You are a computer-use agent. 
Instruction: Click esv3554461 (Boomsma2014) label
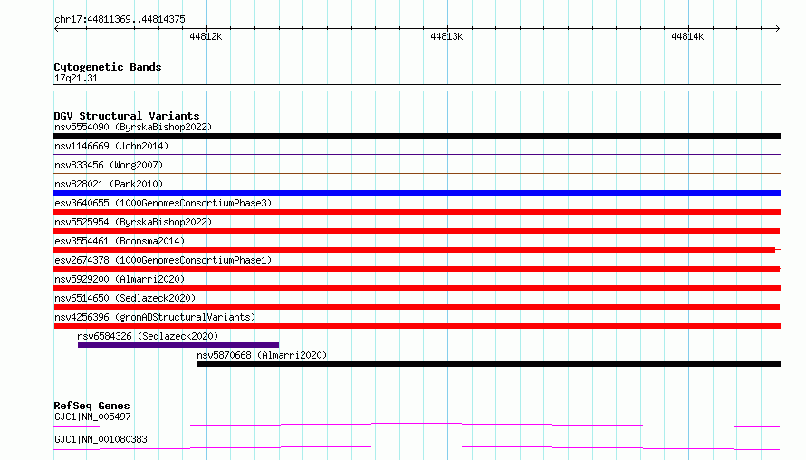tap(120, 241)
